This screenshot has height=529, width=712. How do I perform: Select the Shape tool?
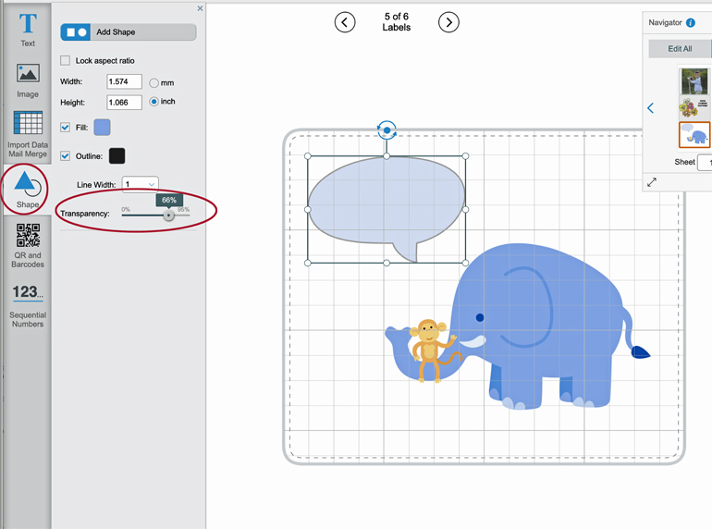pos(28,188)
